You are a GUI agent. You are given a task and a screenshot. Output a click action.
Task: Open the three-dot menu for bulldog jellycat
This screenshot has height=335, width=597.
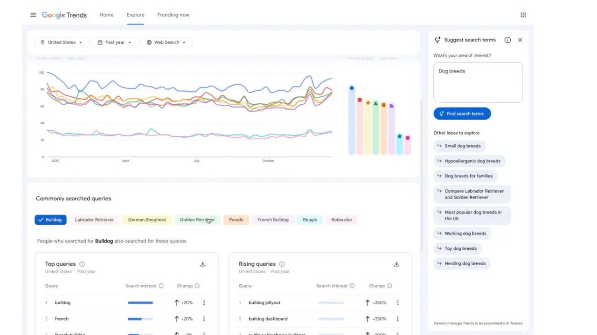pyautogui.click(x=397, y=302)
